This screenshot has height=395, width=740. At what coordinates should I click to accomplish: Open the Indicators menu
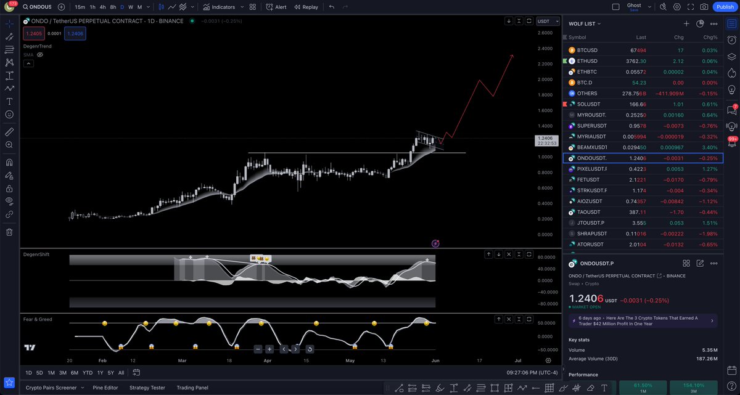(219, 7)
